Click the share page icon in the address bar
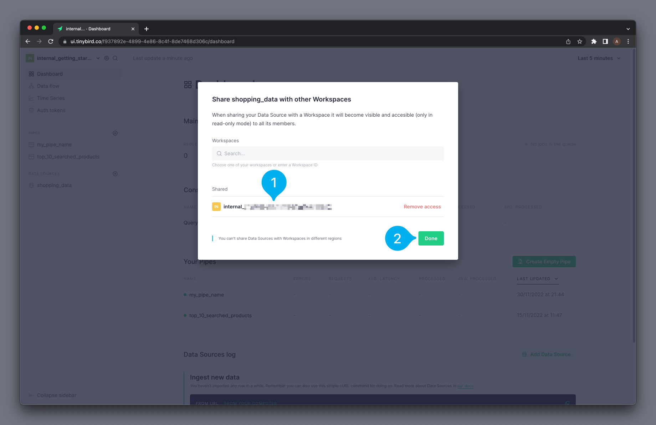The image size is (656, 425). (x=568, y=41)
